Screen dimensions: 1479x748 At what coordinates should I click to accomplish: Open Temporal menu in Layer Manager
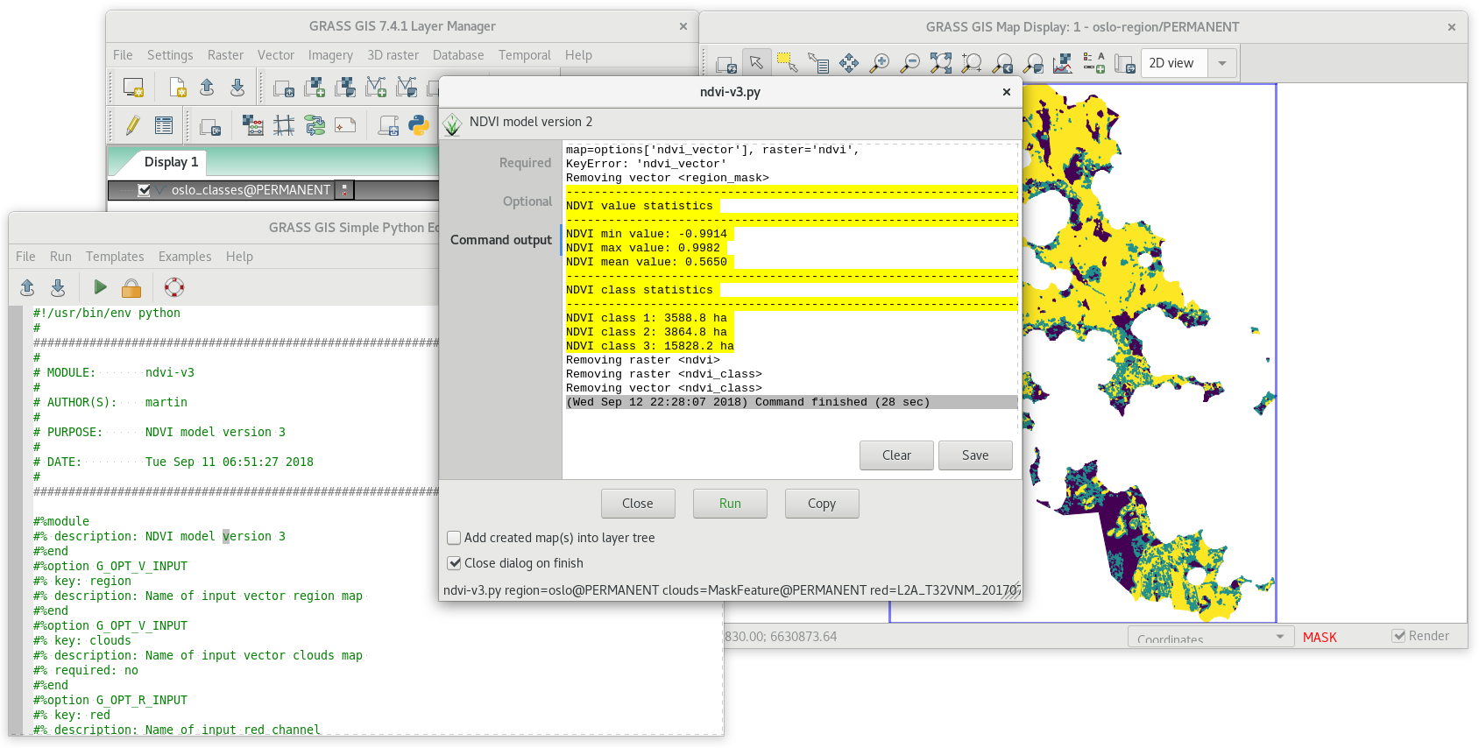click(x=525, y=55)
